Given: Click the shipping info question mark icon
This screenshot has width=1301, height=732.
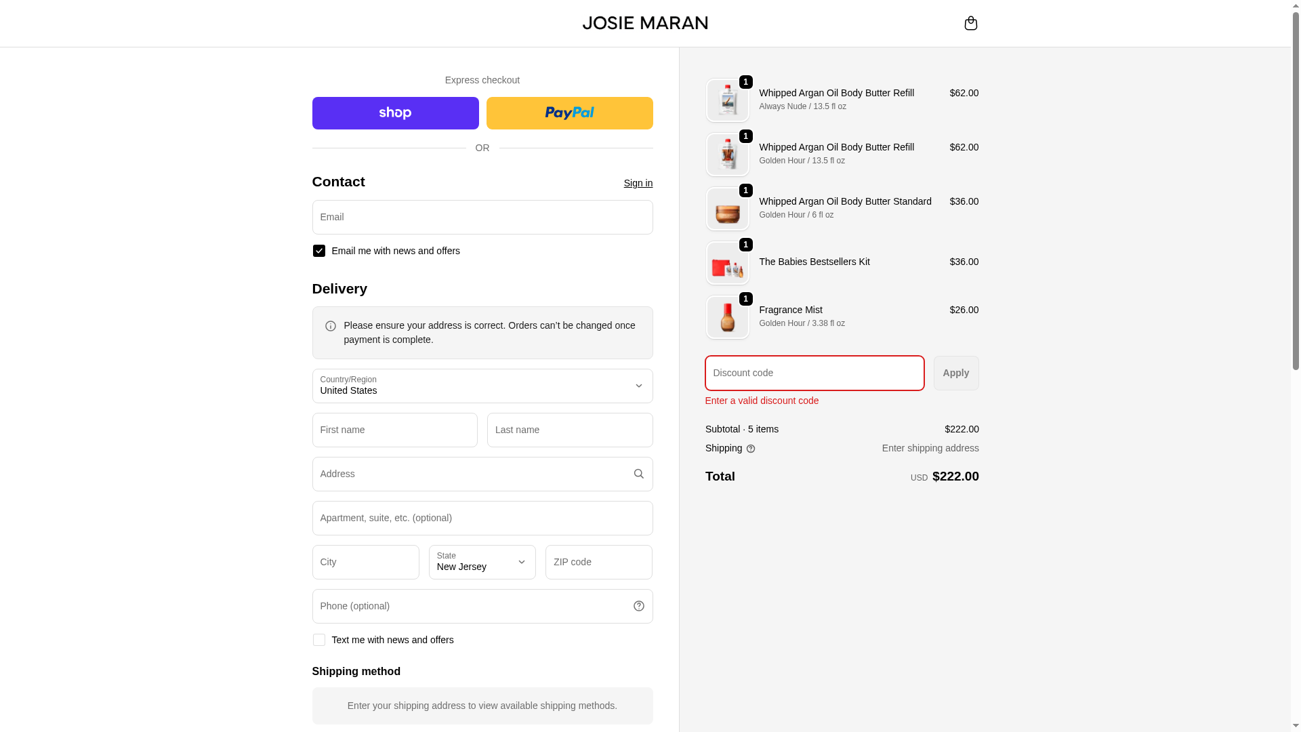Looking at the screenshot, I should pyautogui.click(x=751, y=449).
